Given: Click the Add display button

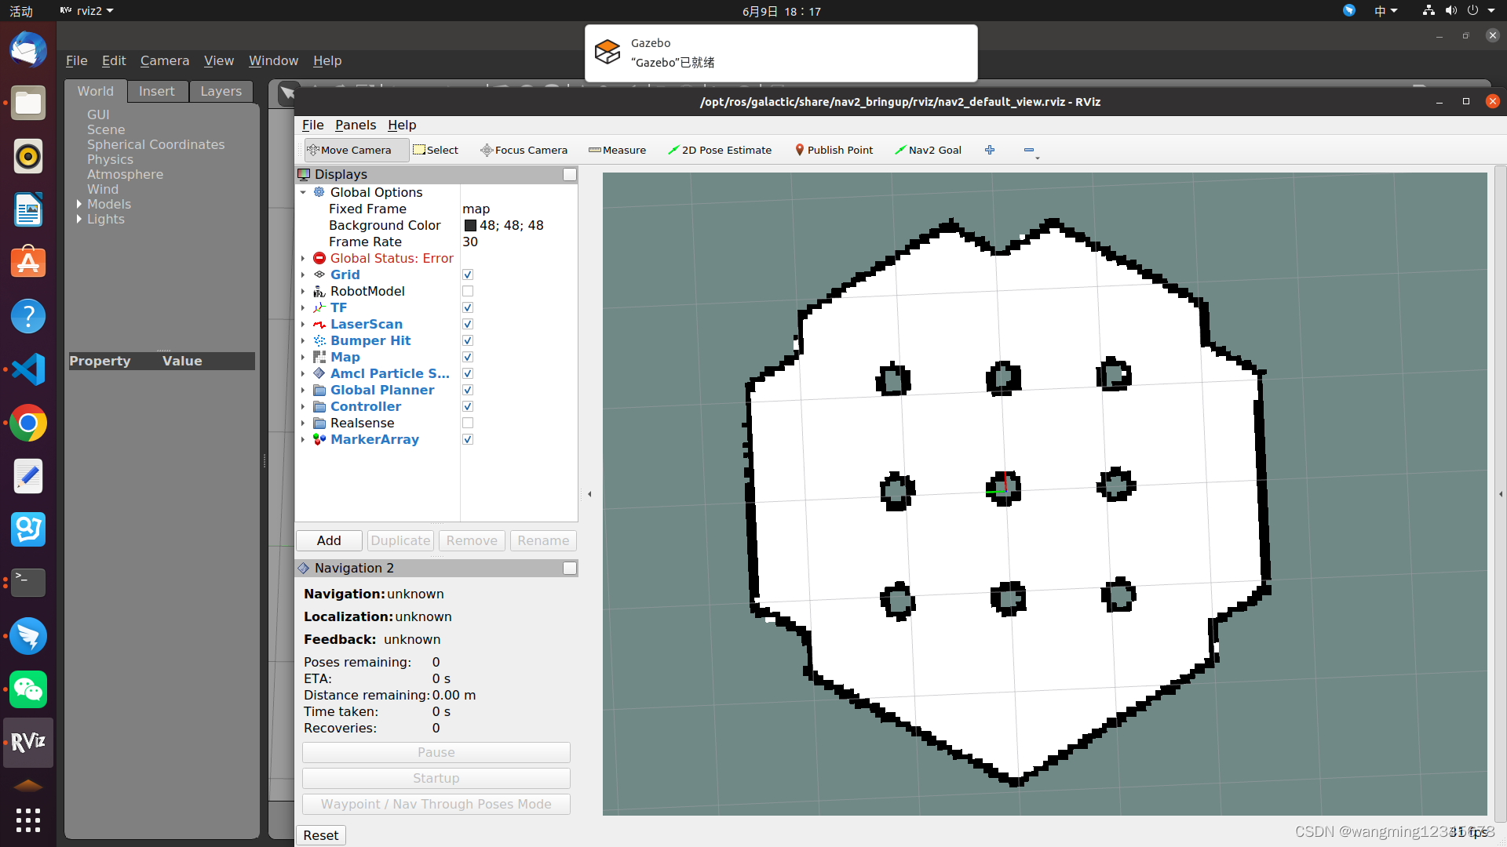Looking at the screenshot, I should pyautogui.click(x=329, y=540).
